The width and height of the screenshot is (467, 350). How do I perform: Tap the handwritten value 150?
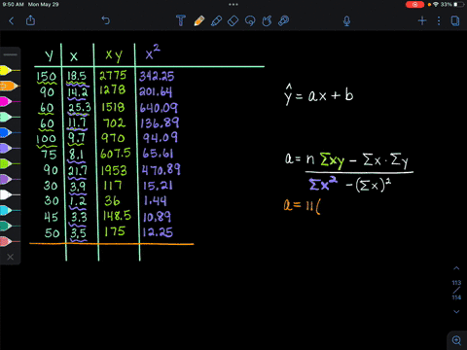[47, 77]
